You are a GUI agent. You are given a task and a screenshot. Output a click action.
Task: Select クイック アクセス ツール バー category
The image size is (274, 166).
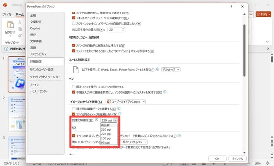(x=46, y=77)
